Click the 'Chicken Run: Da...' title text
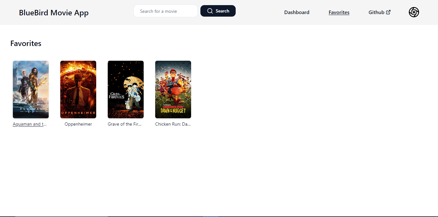 173,124
